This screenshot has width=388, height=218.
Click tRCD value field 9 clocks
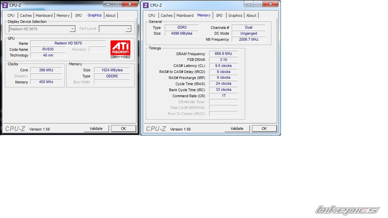(x=223, y=72)
